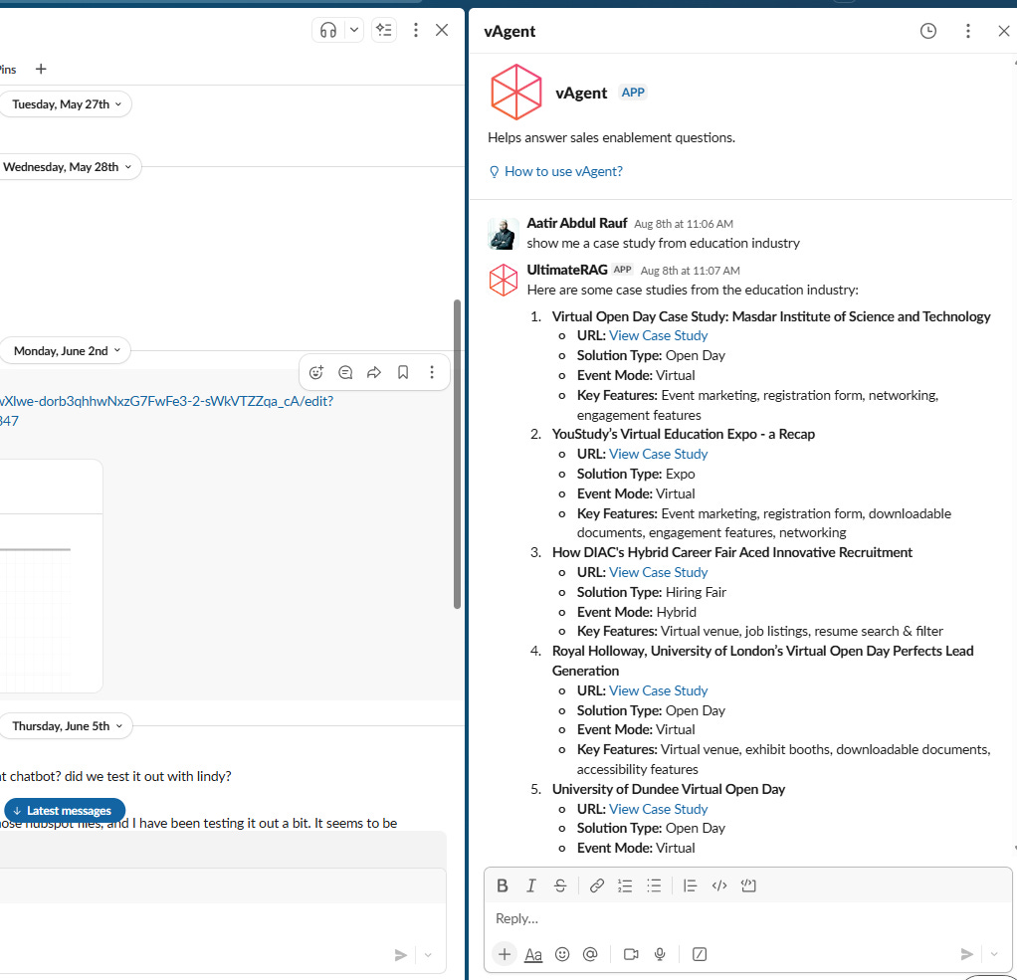Open message more actions menu
The width and height of the screenshot is (1017, 980).
[432, 372]
